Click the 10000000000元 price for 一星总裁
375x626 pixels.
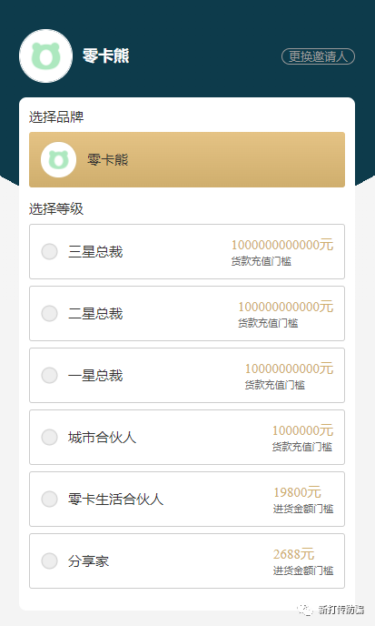[x=289, y=369]
